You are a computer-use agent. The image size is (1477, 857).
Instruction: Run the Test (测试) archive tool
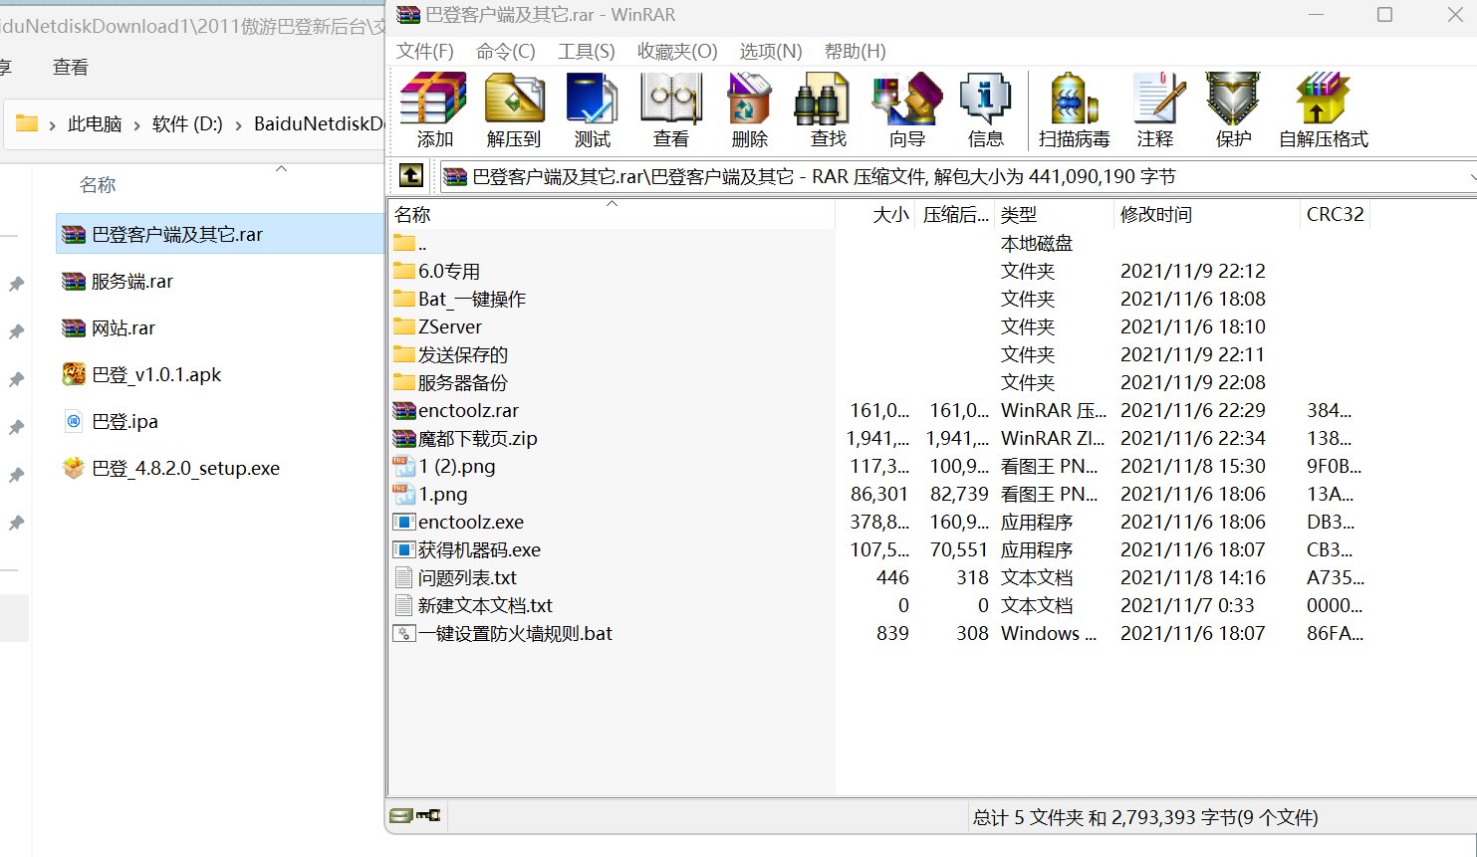point(592,109)
